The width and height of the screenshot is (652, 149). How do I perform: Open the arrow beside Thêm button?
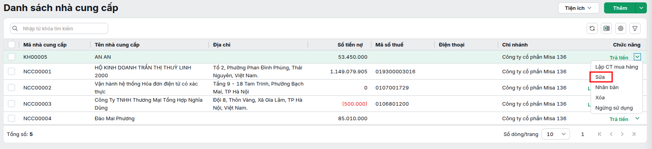(x=641, y=8)
